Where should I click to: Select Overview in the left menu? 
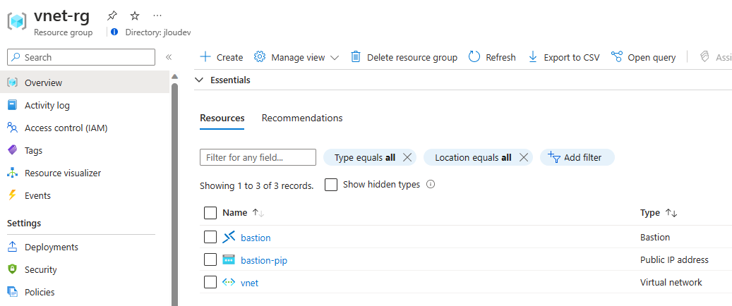[x=85, y=82]
